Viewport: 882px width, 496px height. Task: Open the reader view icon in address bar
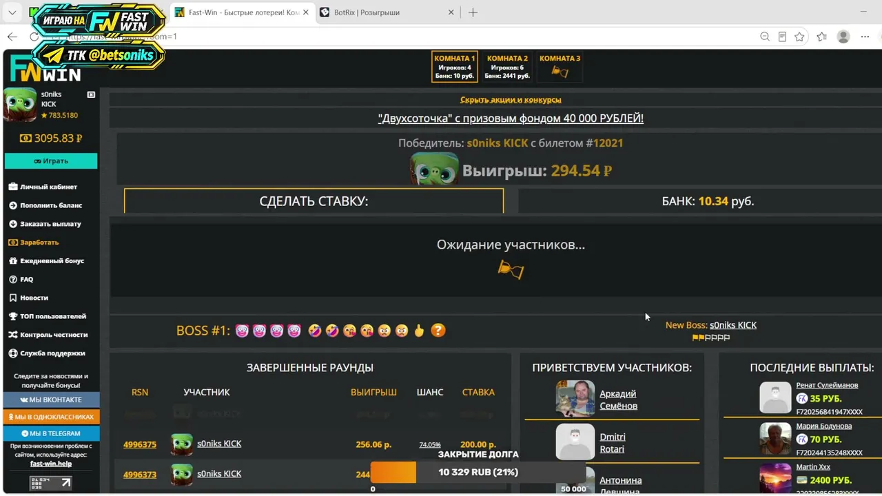point(782,37)
